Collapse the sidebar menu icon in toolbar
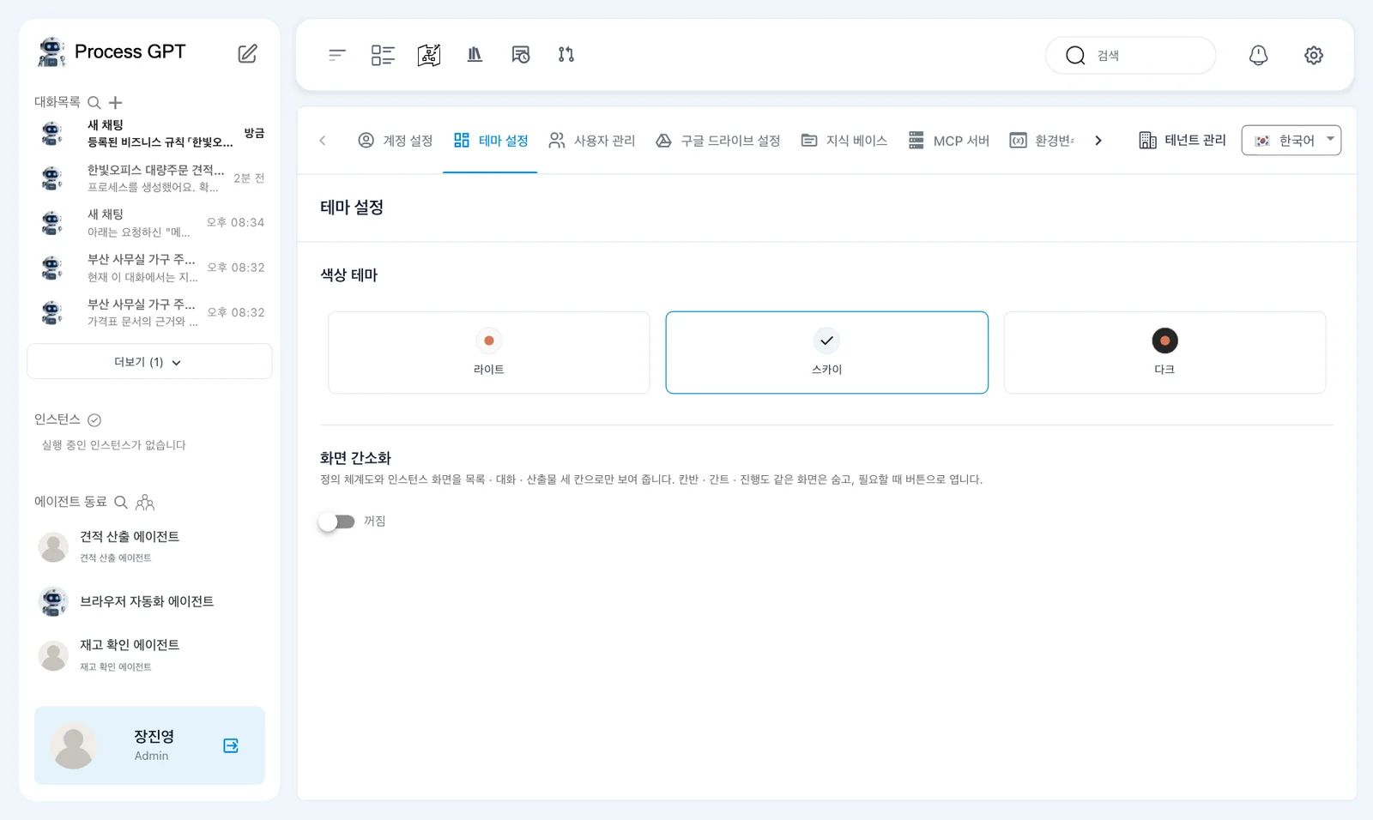 pos(337,55)
